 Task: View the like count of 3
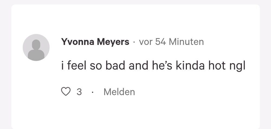click(x=79, y=92)
